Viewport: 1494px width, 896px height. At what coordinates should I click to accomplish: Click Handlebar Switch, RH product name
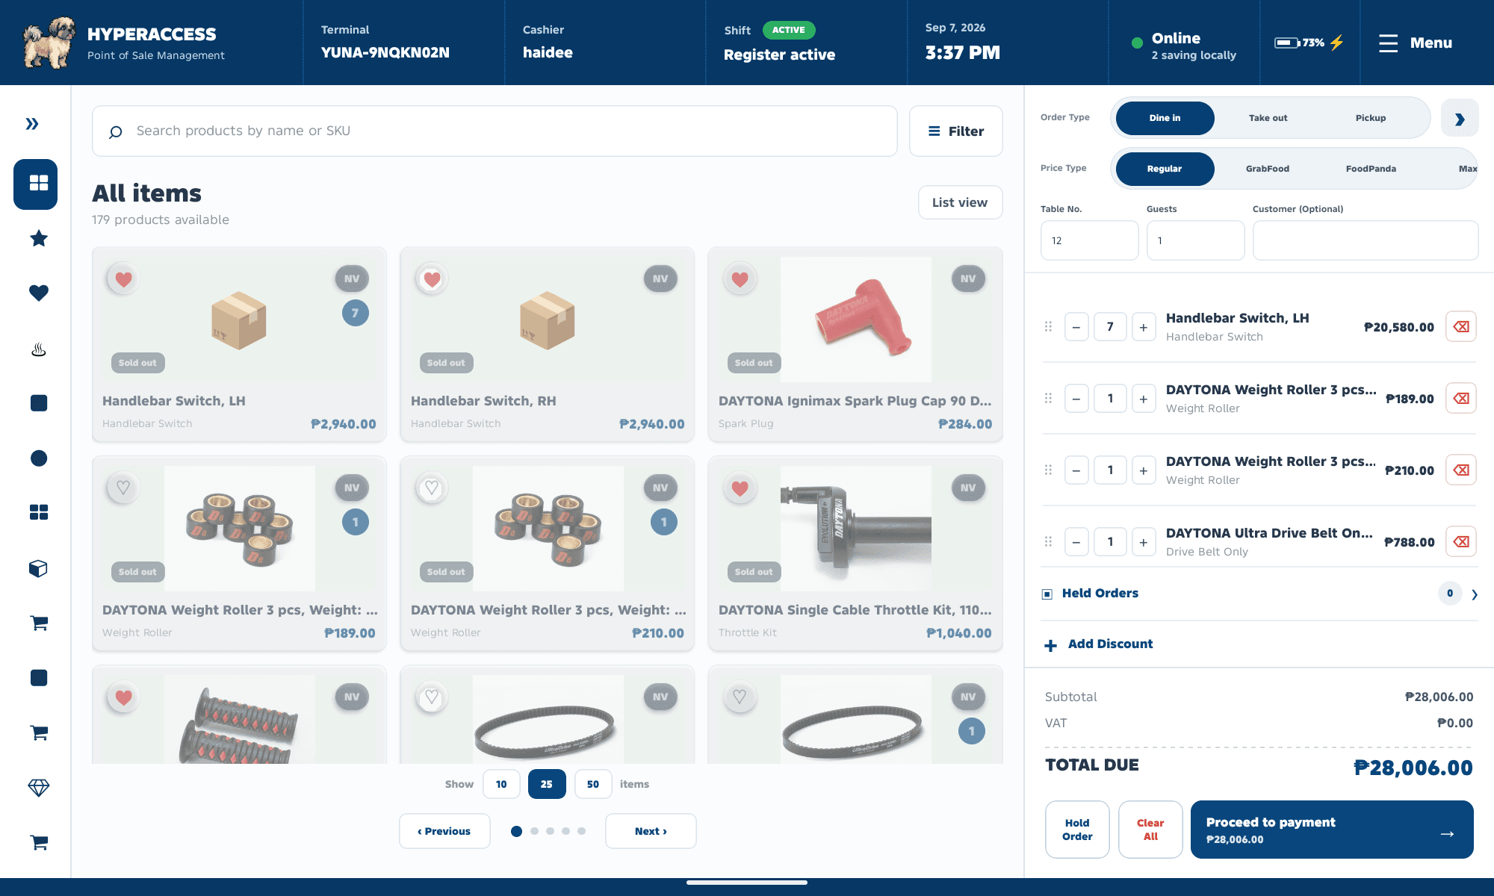point(483,401)
